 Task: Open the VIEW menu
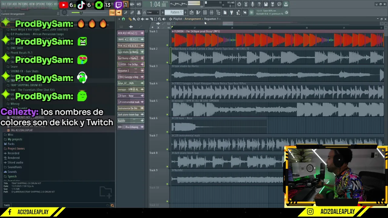pyautogui.click(x=32, y=4)
